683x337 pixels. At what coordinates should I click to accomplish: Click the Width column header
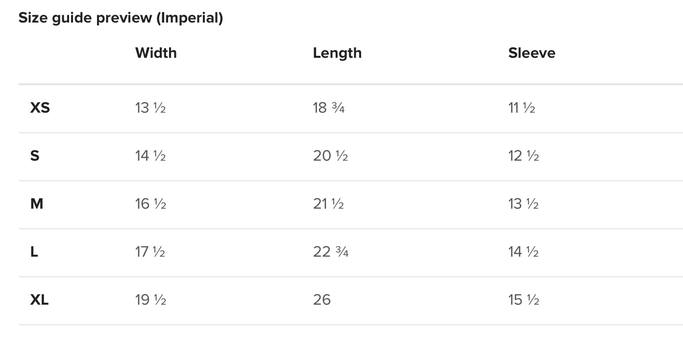click(x=156, y=53)
